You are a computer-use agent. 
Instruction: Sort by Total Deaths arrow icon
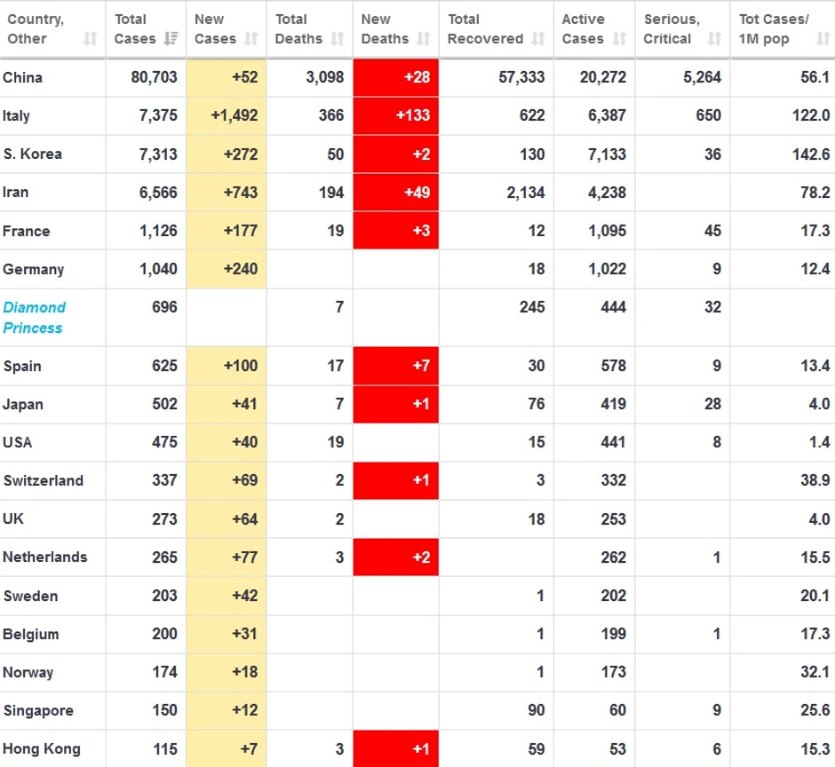[338, 39]
